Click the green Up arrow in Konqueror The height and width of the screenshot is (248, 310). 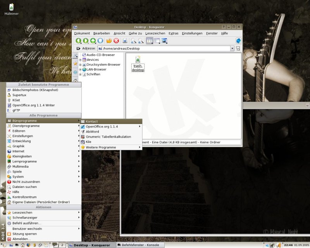click(x=93, y=41)
